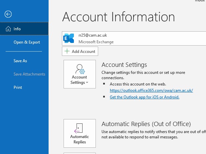206x154 pixels.
Task: Click the Microsoft Exchange account icon
Action: [69, 38]
